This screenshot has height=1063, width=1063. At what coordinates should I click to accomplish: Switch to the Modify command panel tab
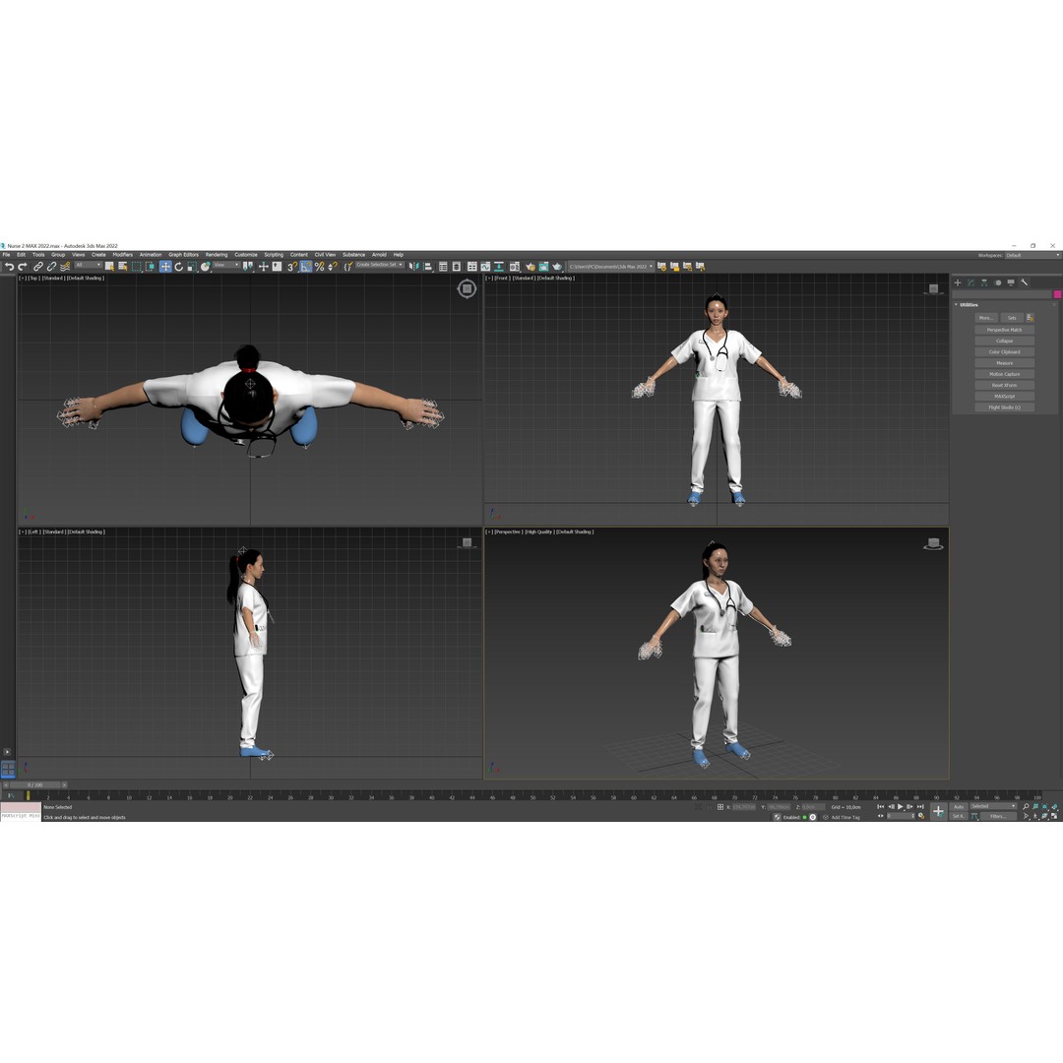(x=970, y=282)
